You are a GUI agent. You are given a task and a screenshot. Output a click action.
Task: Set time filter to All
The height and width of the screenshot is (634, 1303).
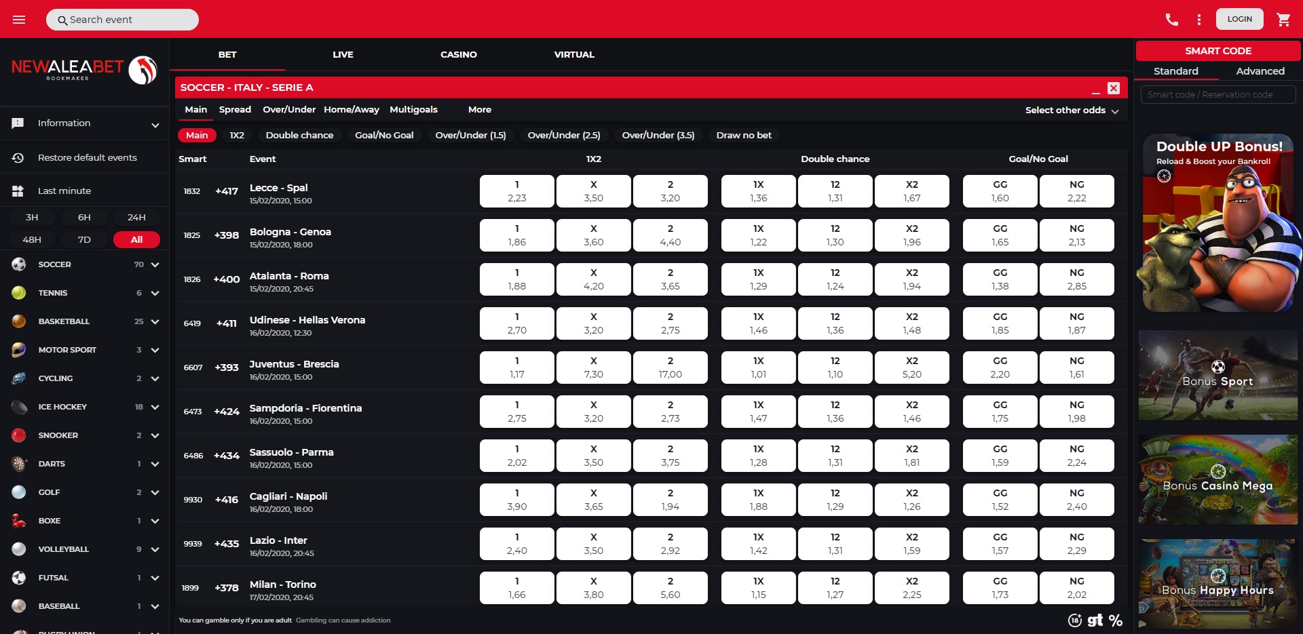136,240
